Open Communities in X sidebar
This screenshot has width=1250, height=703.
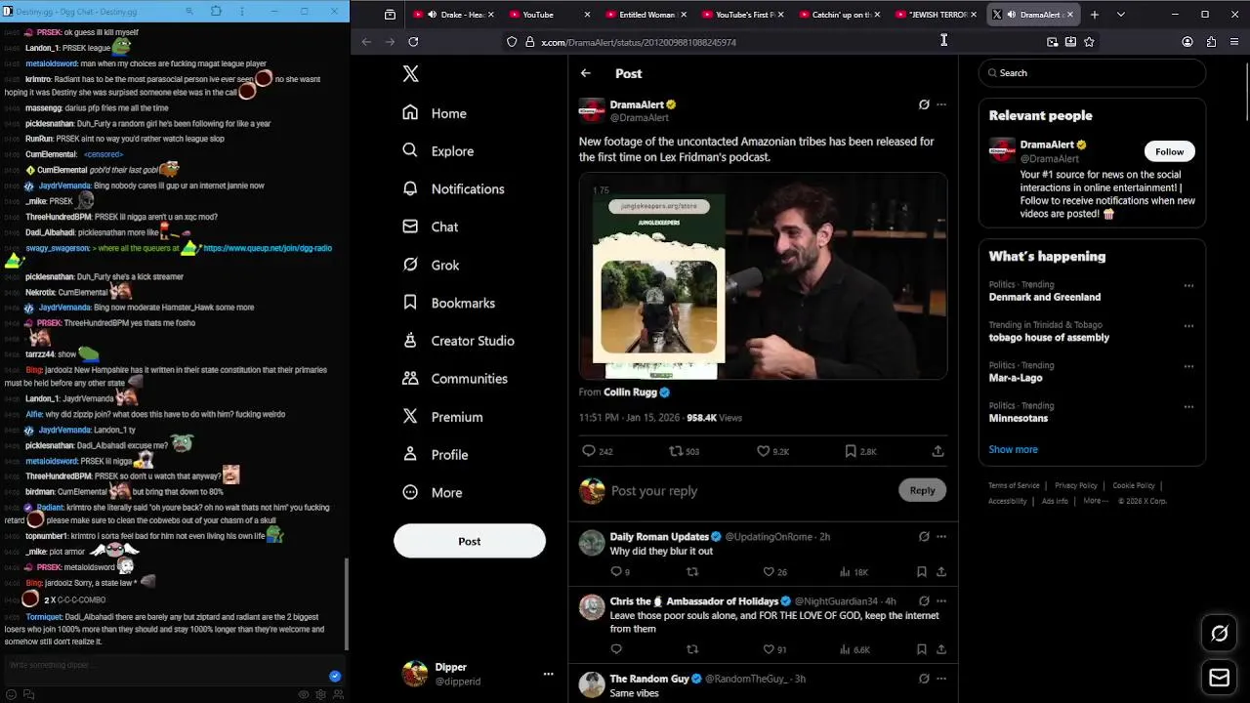(x=454, y=379)
